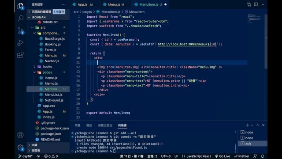Select the Terminal panel tab

[122, 125]
